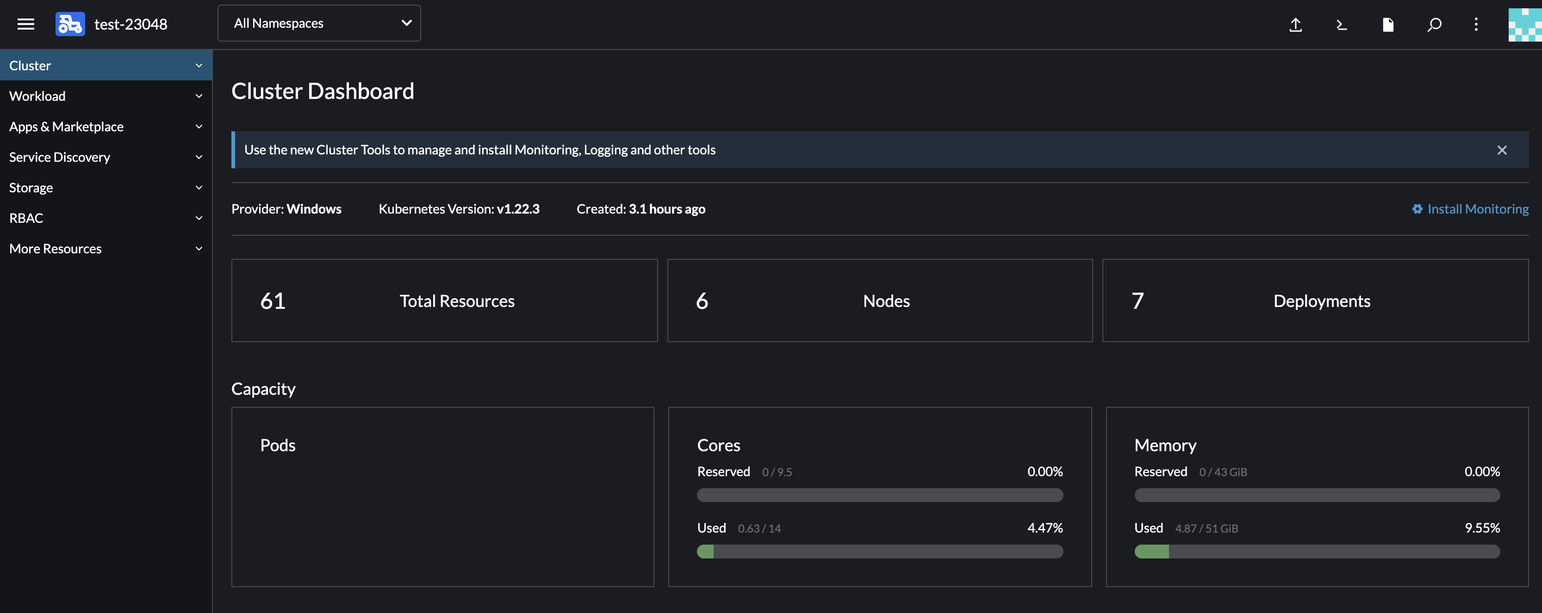Screen dimensions: 1542x613
Task: Open resource search with the magnifier icon
Action: tap(1434, 25)
